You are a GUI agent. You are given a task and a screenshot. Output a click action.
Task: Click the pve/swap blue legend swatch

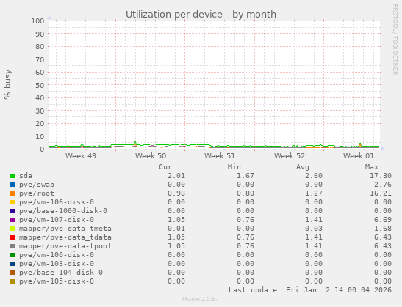(x=12, y=185)
